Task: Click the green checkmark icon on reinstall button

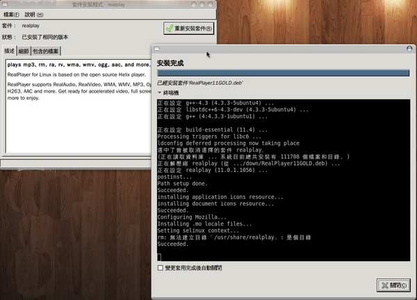Action: tap(169, 29)
